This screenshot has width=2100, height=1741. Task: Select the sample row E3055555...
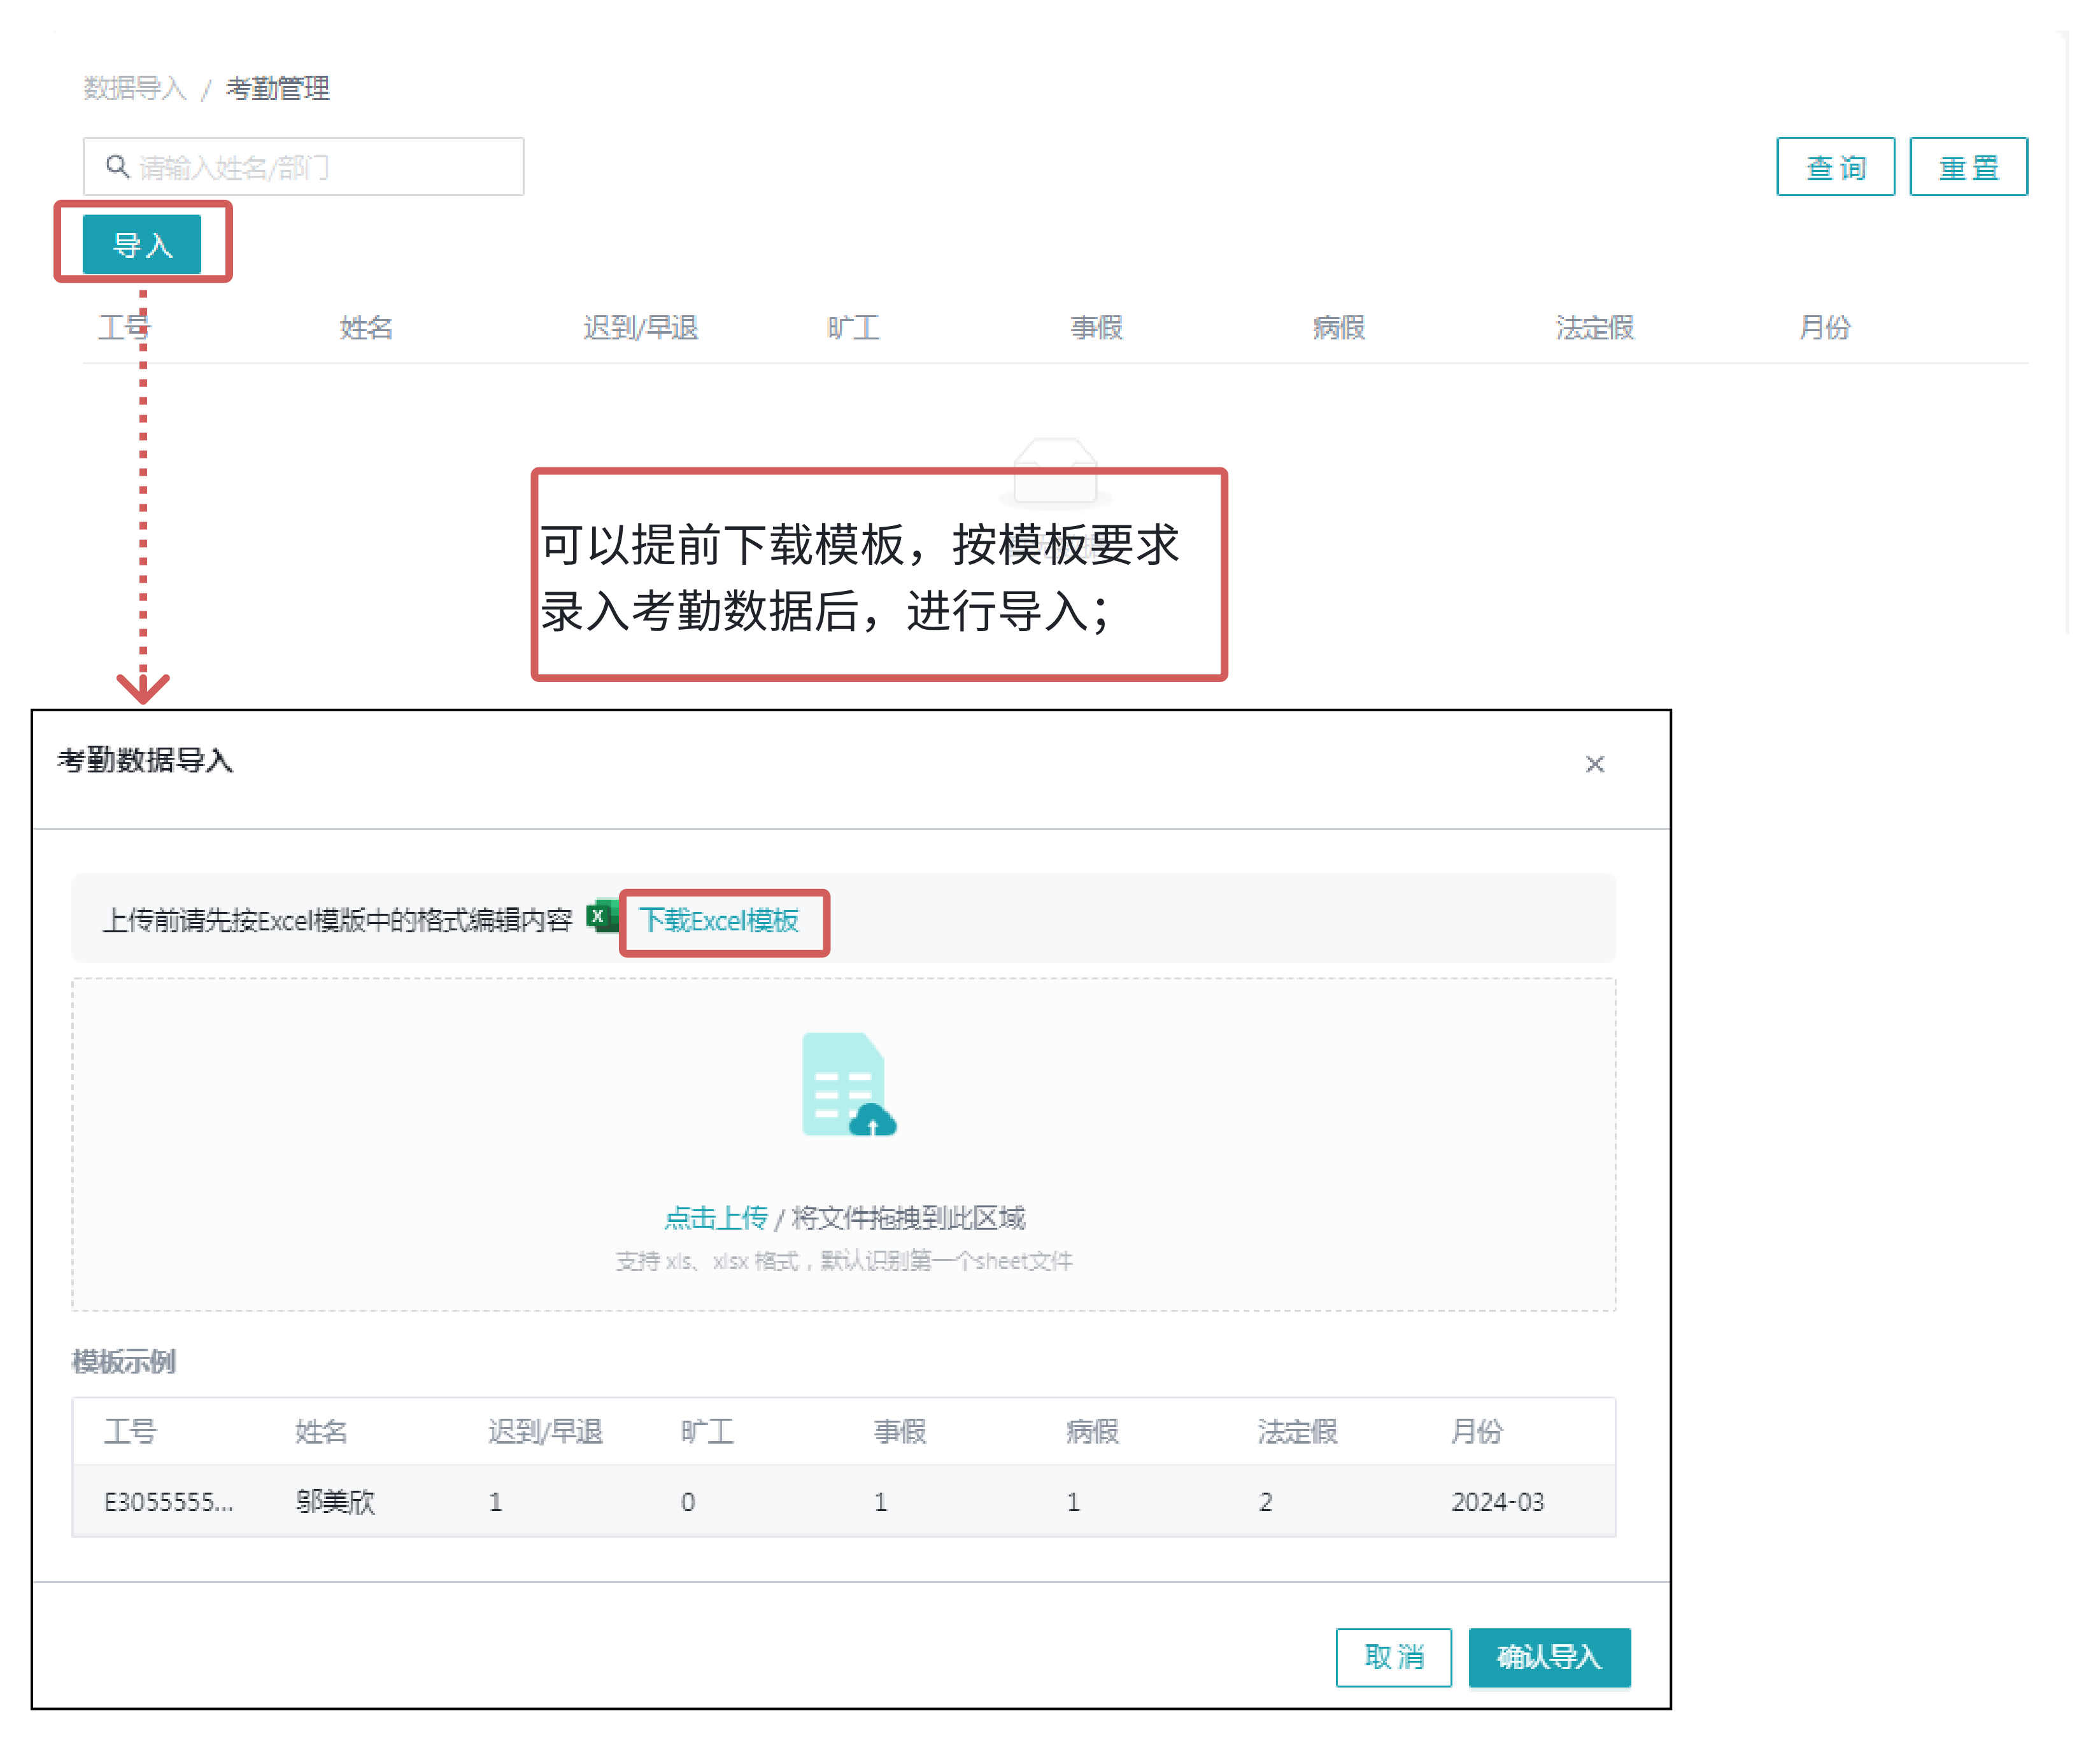tap(168, 1501)
